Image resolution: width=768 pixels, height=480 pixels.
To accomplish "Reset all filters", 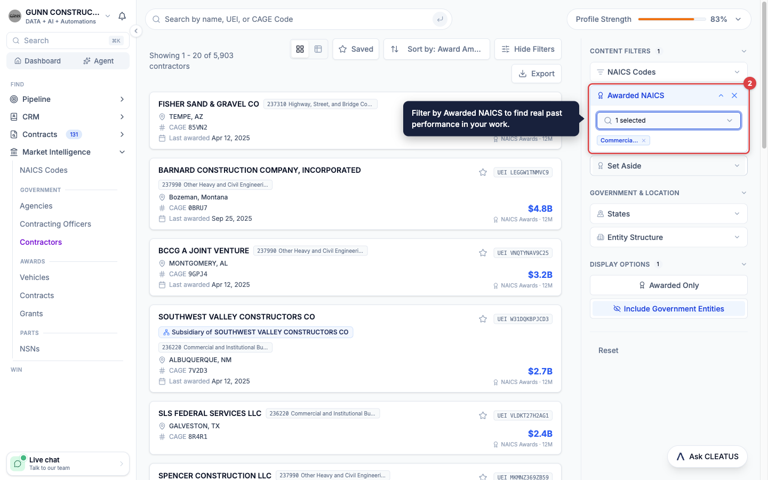I will 609,350.
